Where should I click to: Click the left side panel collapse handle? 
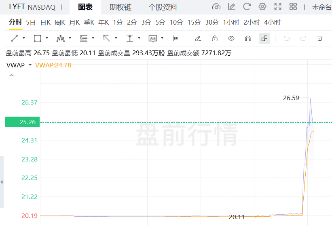click(2, 182)
